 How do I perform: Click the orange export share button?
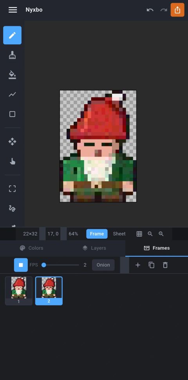click(177, 10)
